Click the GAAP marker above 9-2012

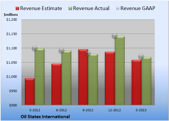pyautogui.click(x=88, y=53)
